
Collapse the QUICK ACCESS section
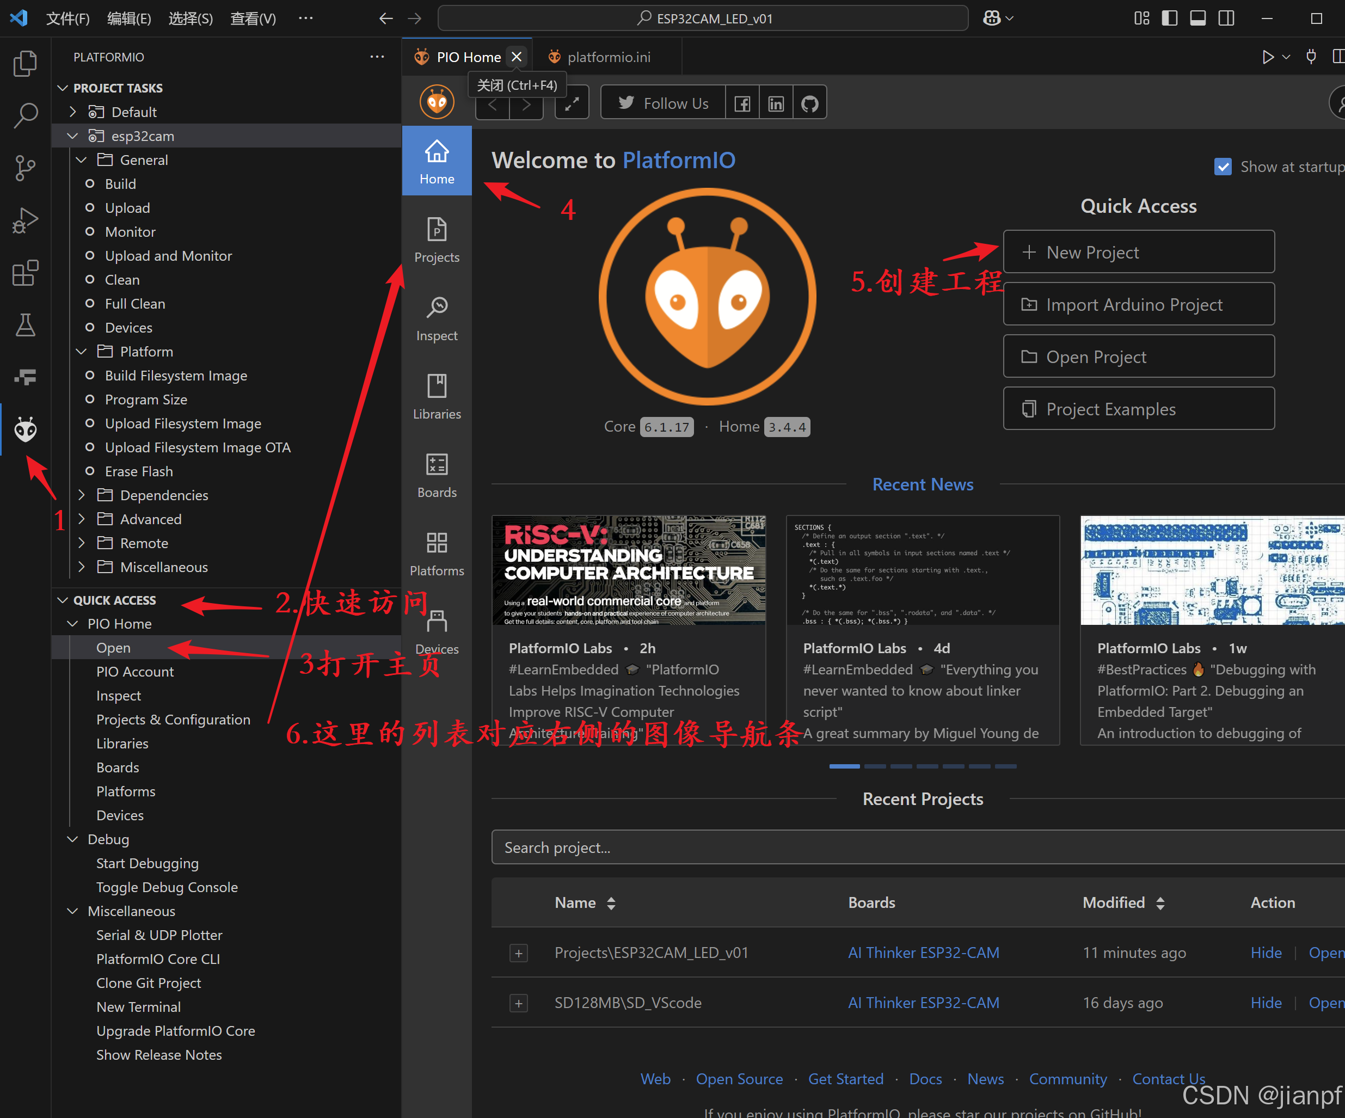(62, 600)
